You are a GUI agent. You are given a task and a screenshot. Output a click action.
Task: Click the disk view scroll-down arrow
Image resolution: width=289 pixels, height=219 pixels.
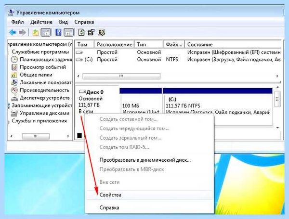click(x=277, y=128)
